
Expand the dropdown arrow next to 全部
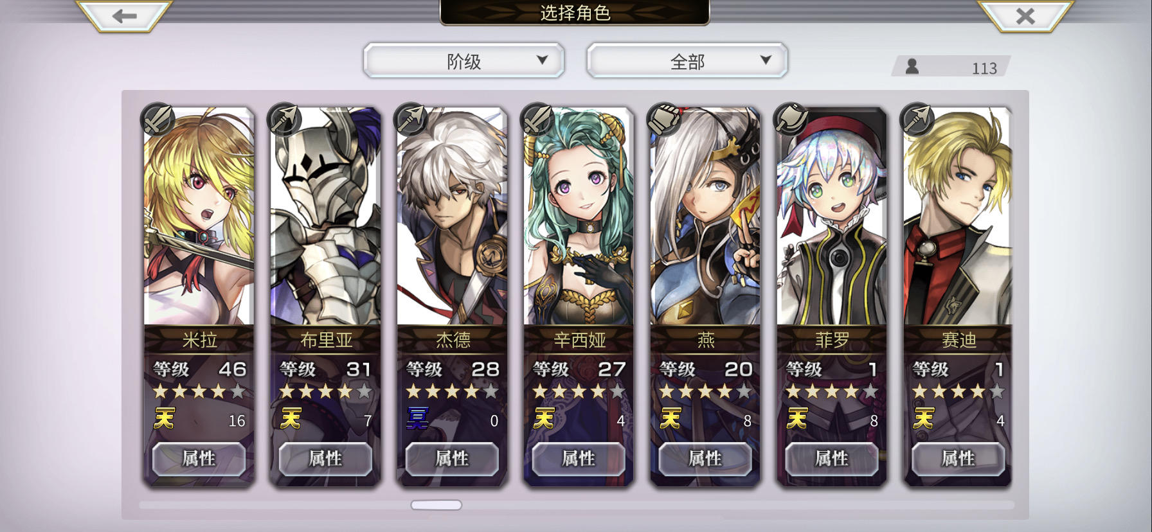(766, 60)
